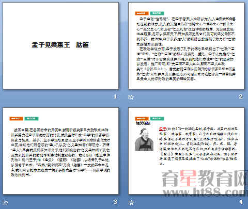Click the 相关链接 heading on slide 4
Viewport: 248px width, 209px height.
(143, 123)
